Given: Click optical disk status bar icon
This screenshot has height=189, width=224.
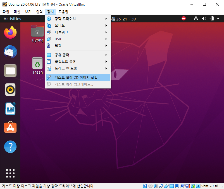Looking at the screenshot, I should [x=150, y=186].
